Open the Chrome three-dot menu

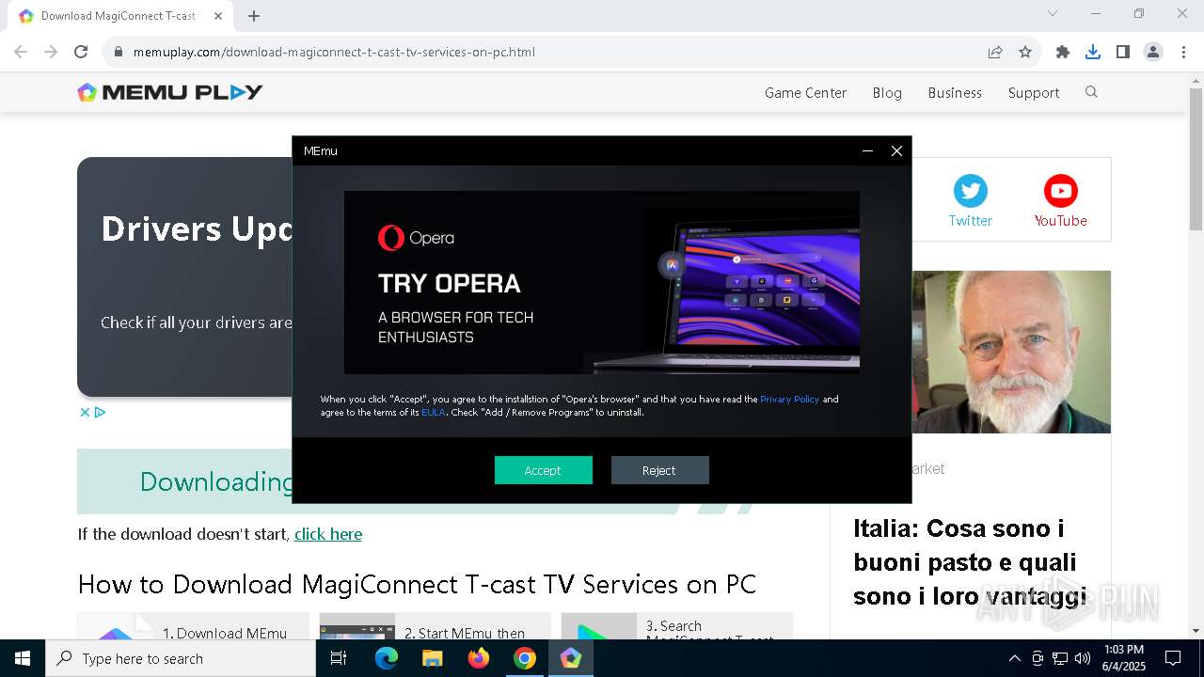coord(1183,52)
